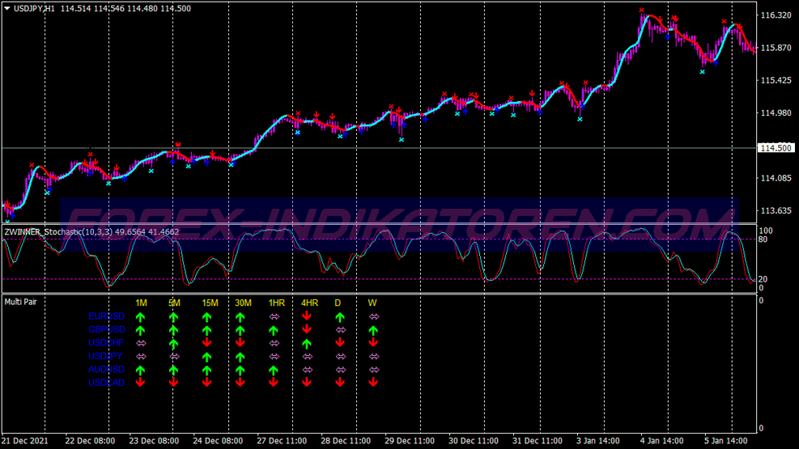This screenshot has width=799, height=449.
Task: Click the USDCHF weekly down arrow
Action: coord(373,342)
